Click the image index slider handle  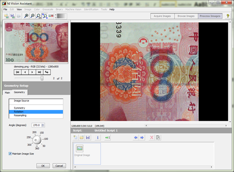tap(42, 78)
